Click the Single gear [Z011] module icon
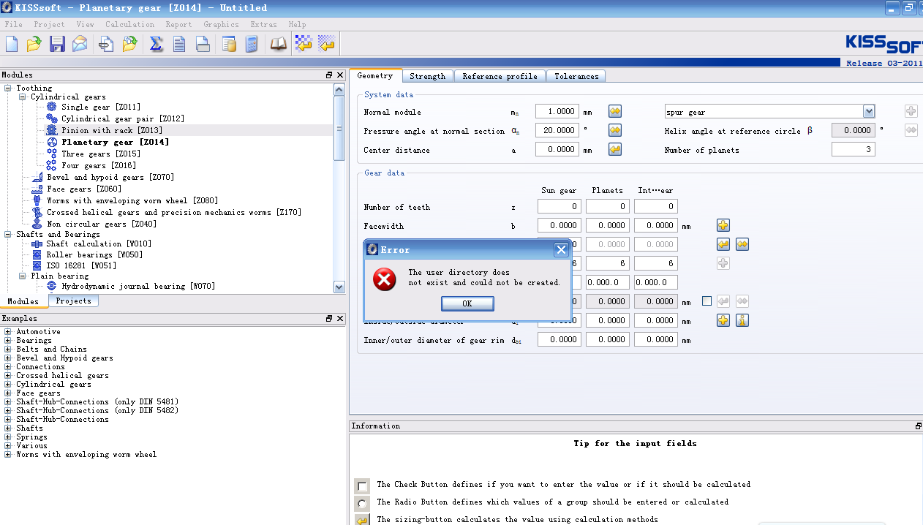 click(51, 107)
